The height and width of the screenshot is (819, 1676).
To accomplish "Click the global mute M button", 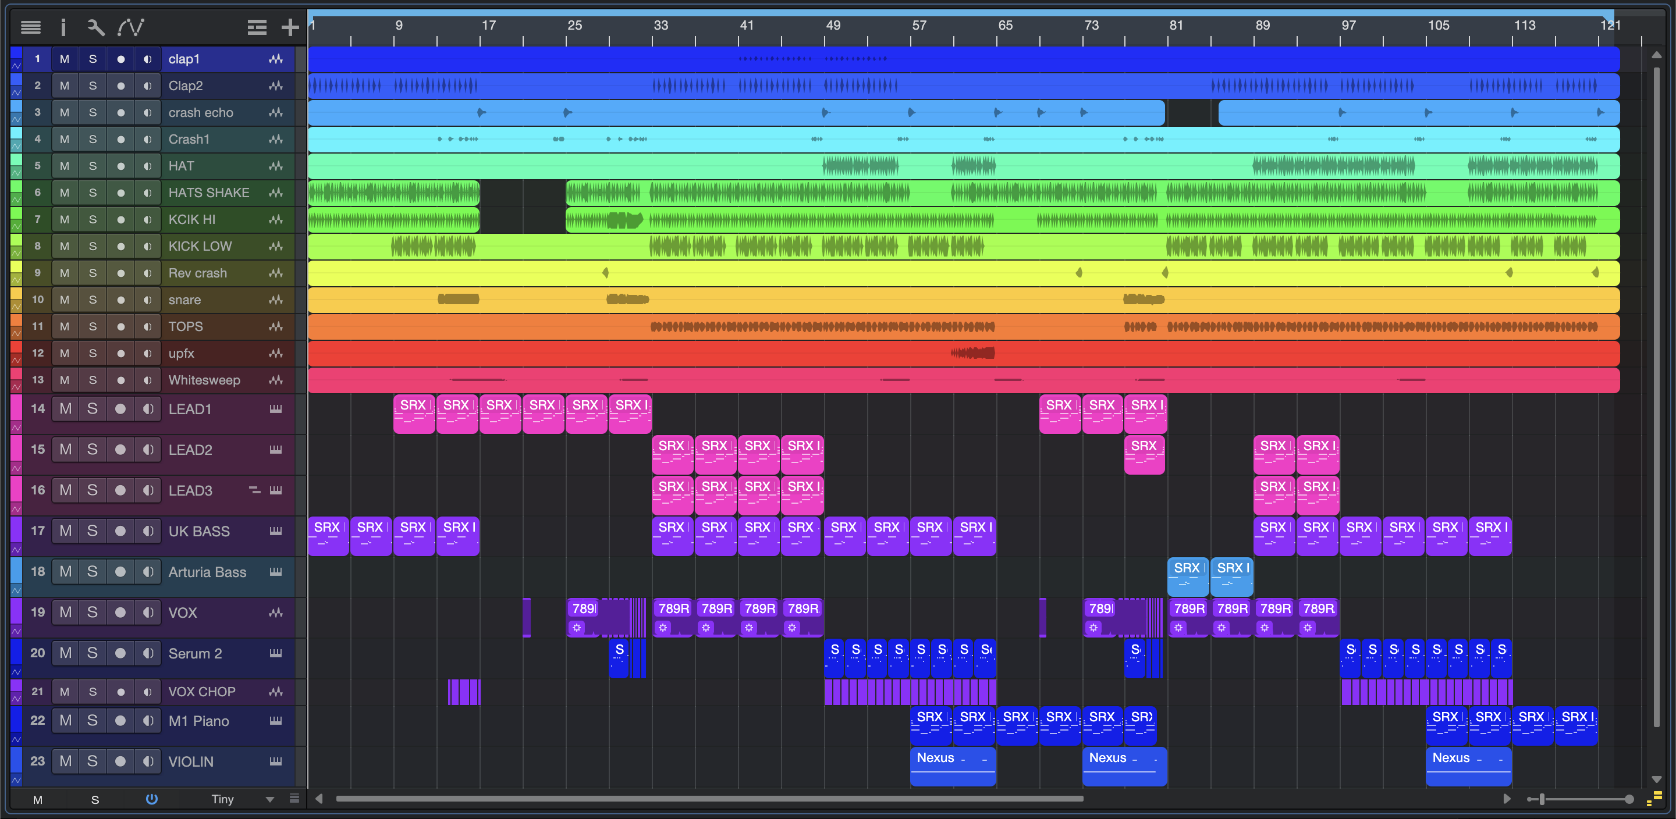I will (x=38, y=799).
